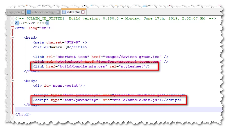Open the webpack.config.js tab
228x129 pixels.
point(43,12)
